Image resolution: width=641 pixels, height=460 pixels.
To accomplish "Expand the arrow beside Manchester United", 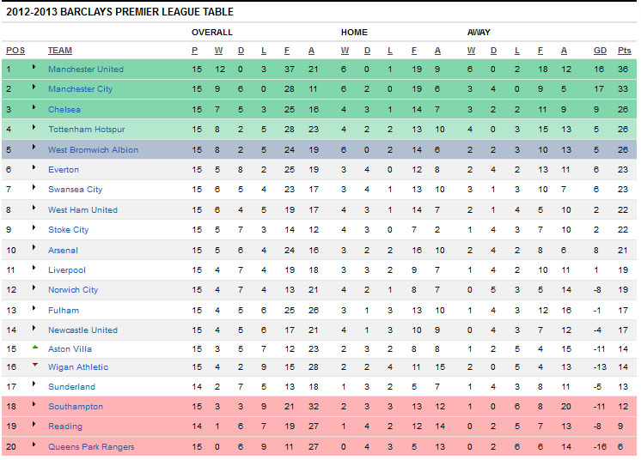I will (34, 67).
